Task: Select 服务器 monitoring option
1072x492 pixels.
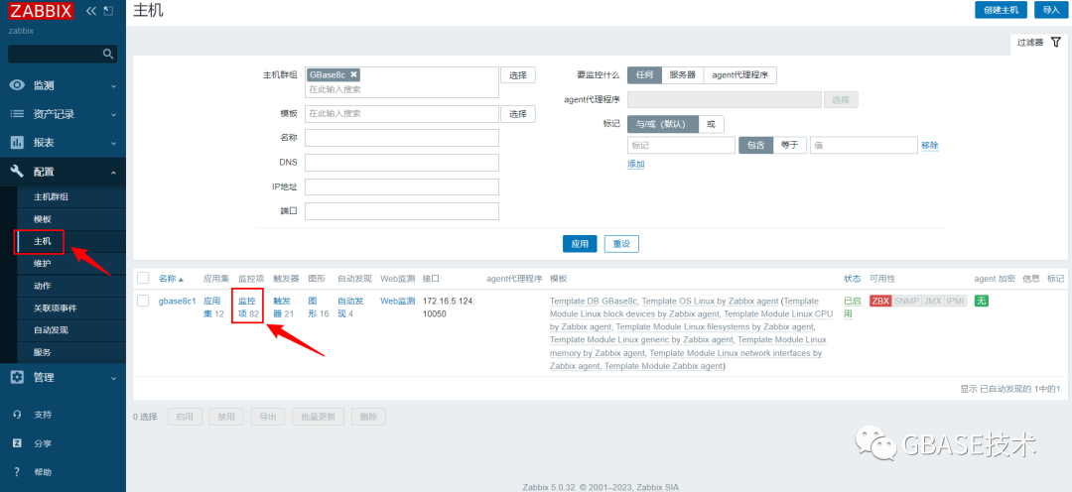Action: pos(682,75)
